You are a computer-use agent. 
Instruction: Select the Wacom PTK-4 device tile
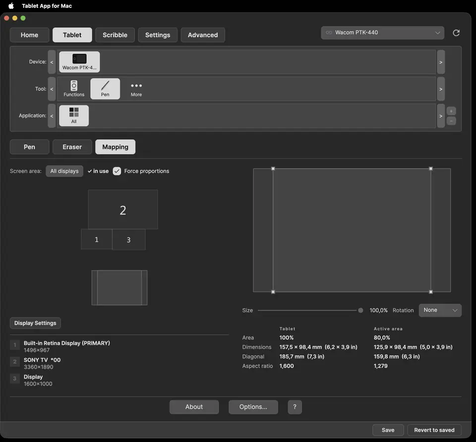79,62
